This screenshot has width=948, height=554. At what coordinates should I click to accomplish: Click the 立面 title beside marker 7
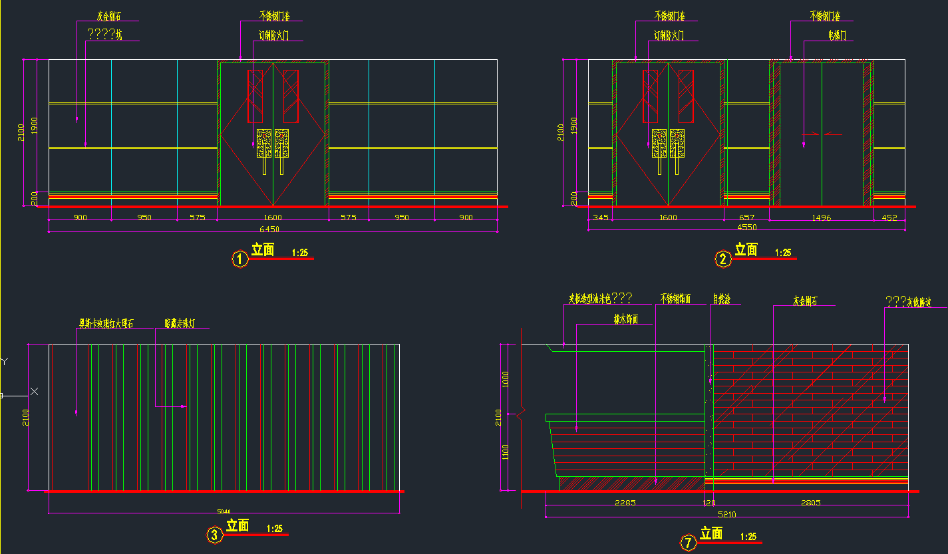click(711, 533)
